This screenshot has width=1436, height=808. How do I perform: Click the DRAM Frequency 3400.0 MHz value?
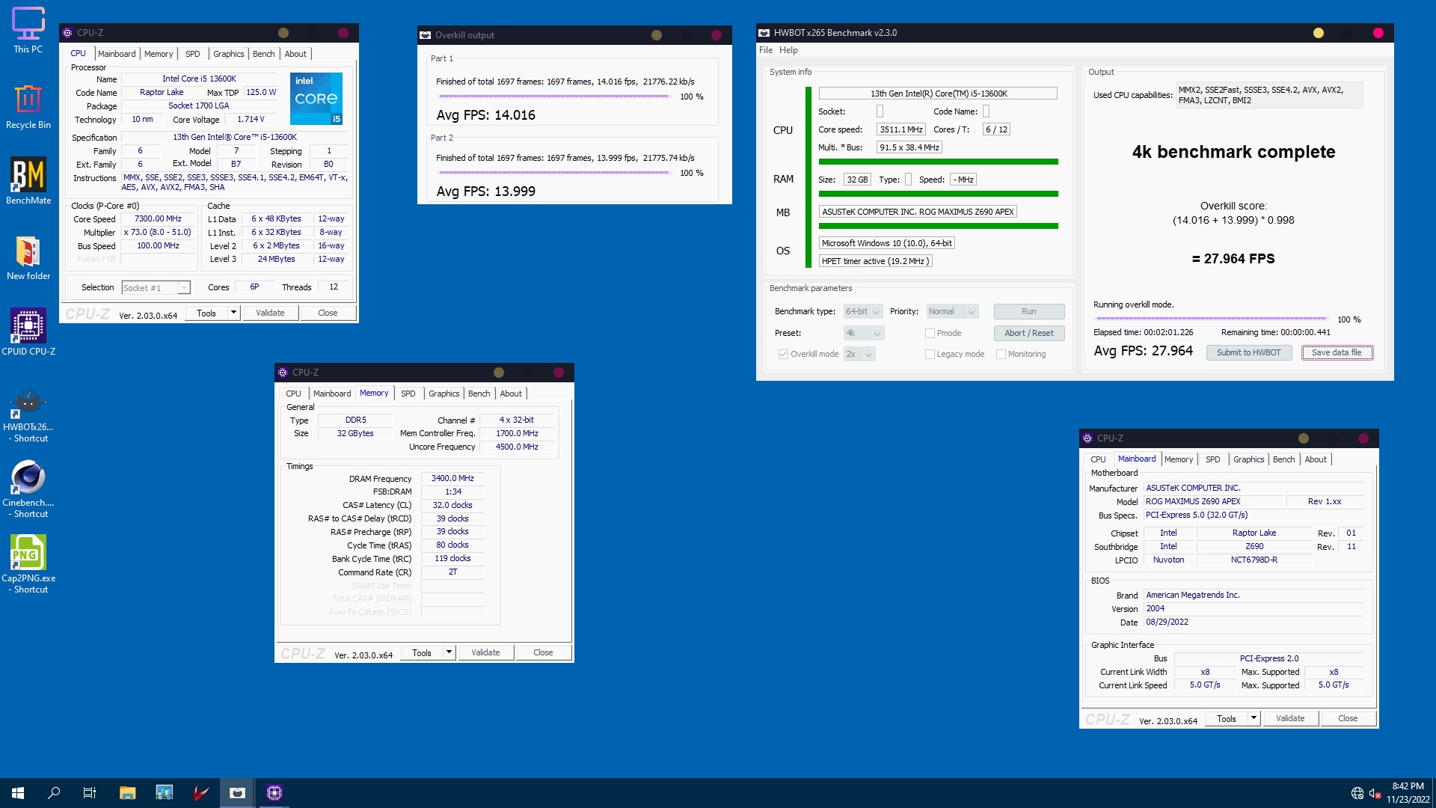(452, 478)
